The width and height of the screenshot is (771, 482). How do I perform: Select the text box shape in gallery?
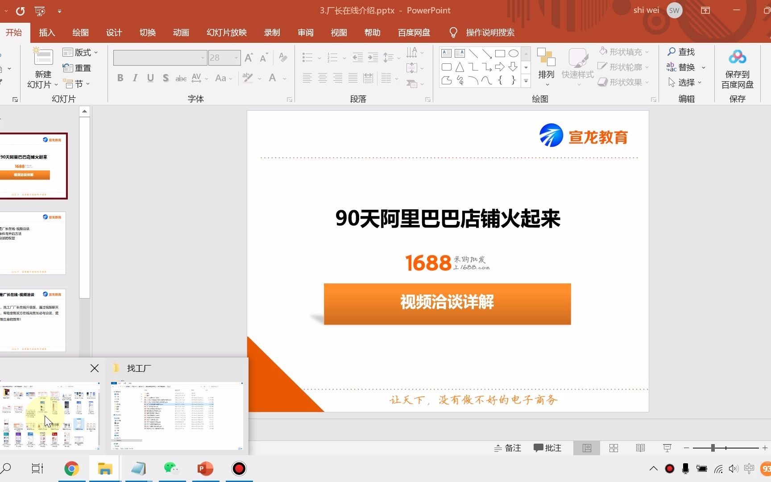click(x=446, y=54)
